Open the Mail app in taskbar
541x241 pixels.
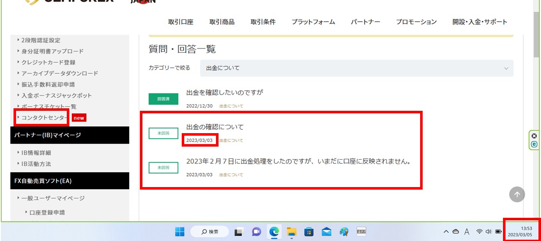(x=326, y=231)
